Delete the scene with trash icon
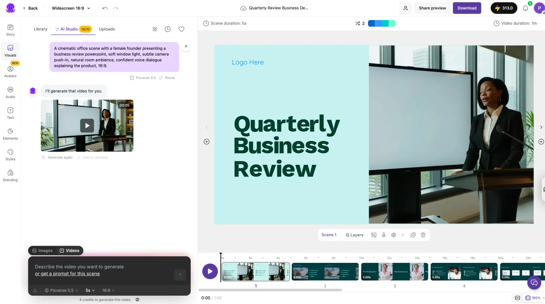 coord(423,235)
